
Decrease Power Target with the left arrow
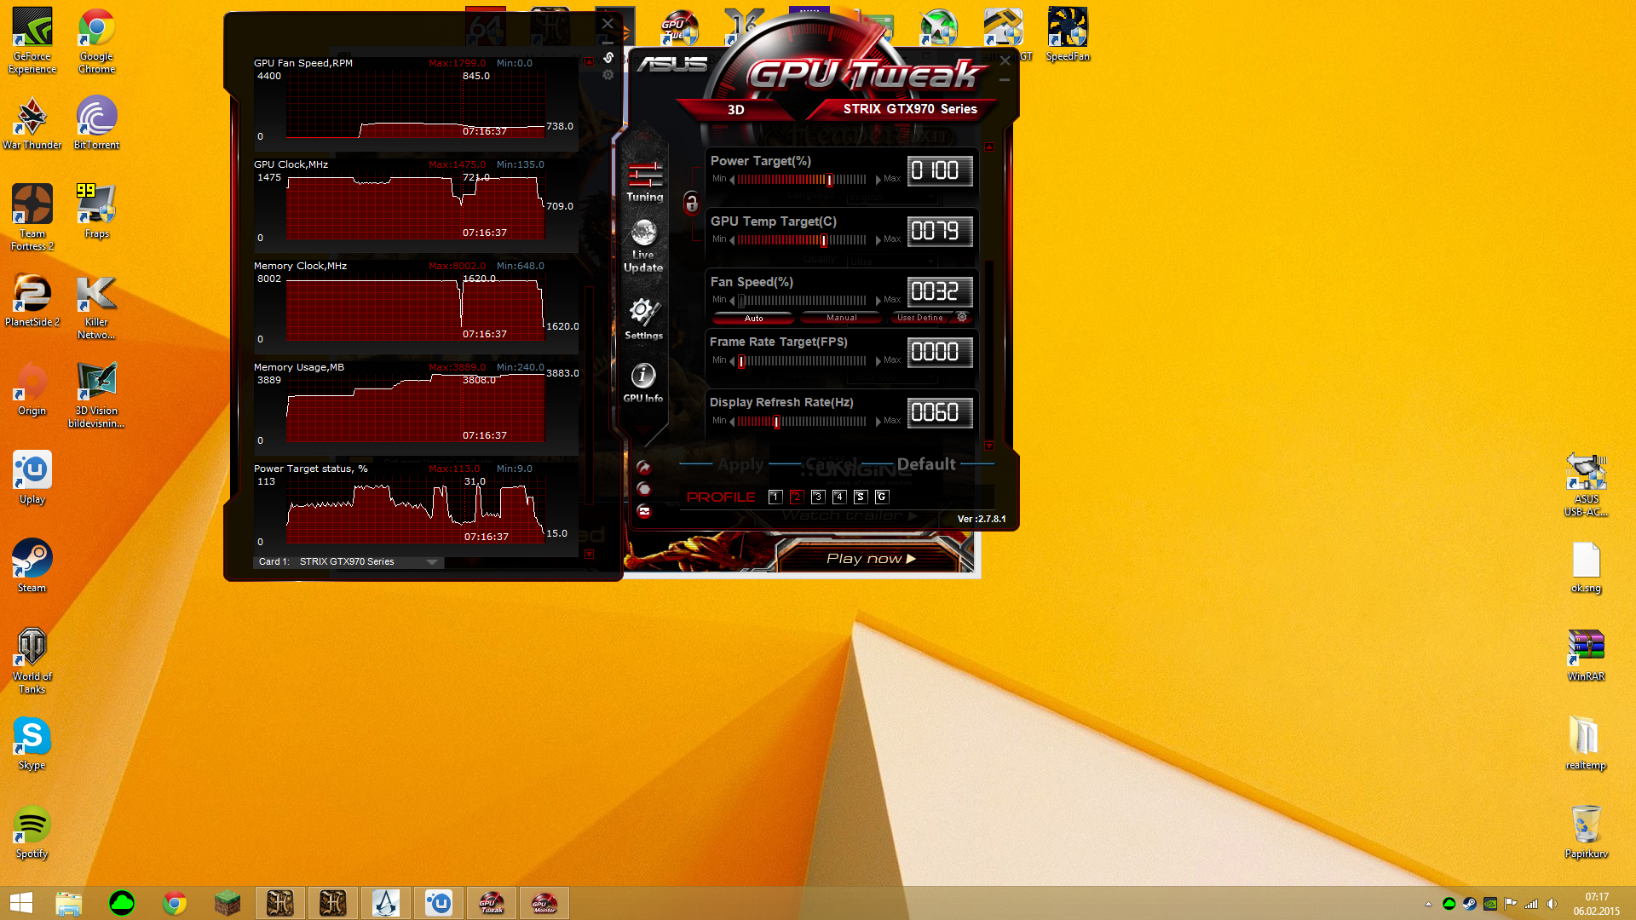[732, 180]
